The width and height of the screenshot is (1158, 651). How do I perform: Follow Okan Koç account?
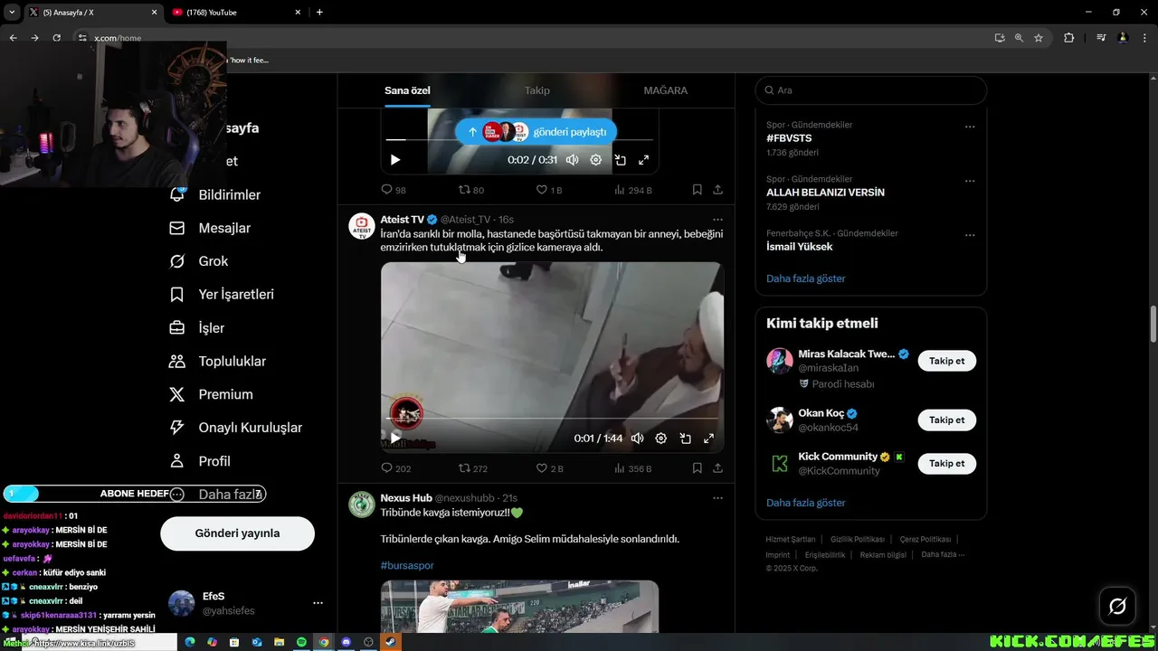point(947,420)
